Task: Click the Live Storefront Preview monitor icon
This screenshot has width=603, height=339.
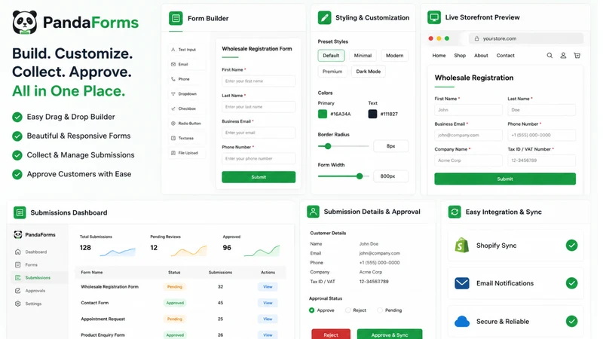Action: [x=434, y=17]
